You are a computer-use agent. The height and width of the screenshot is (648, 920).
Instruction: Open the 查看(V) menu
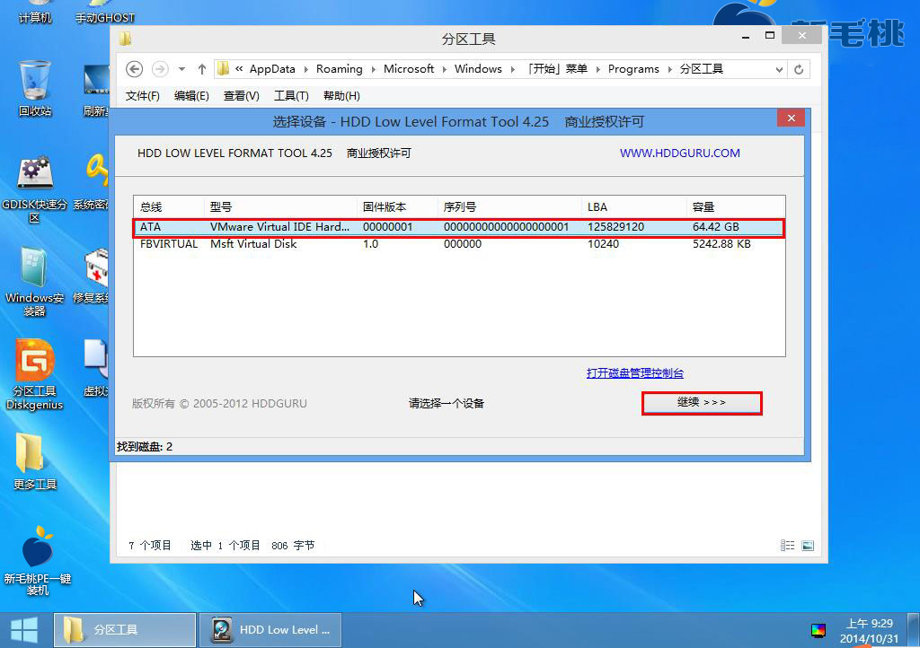tap(241, 95)
